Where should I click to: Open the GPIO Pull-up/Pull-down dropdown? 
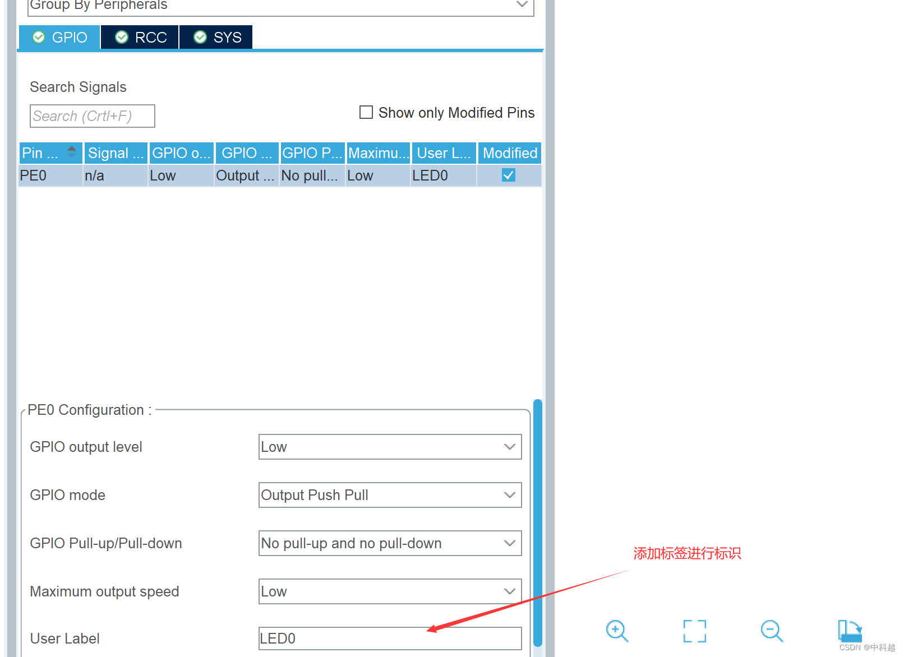click(x=390, y=543)
